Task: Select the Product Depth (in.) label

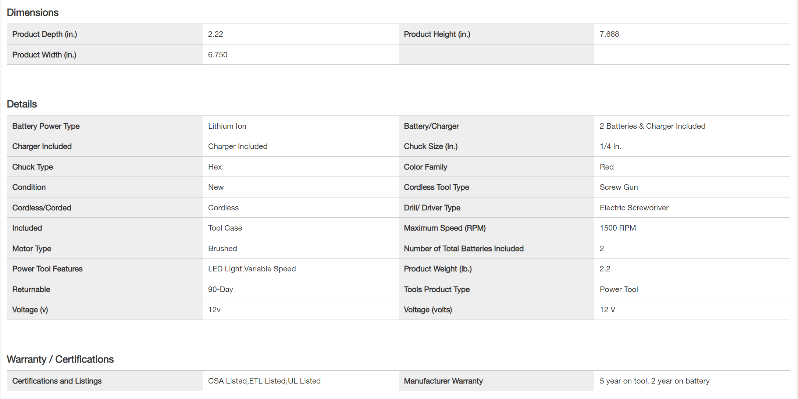Action: click(x=44, y=34)
